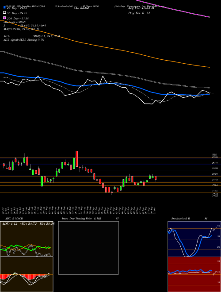Image resolution: width=221 pixels, height=292 pixels.
Task: Click the 19.64 price axis label
Action: tap(215, 185)
